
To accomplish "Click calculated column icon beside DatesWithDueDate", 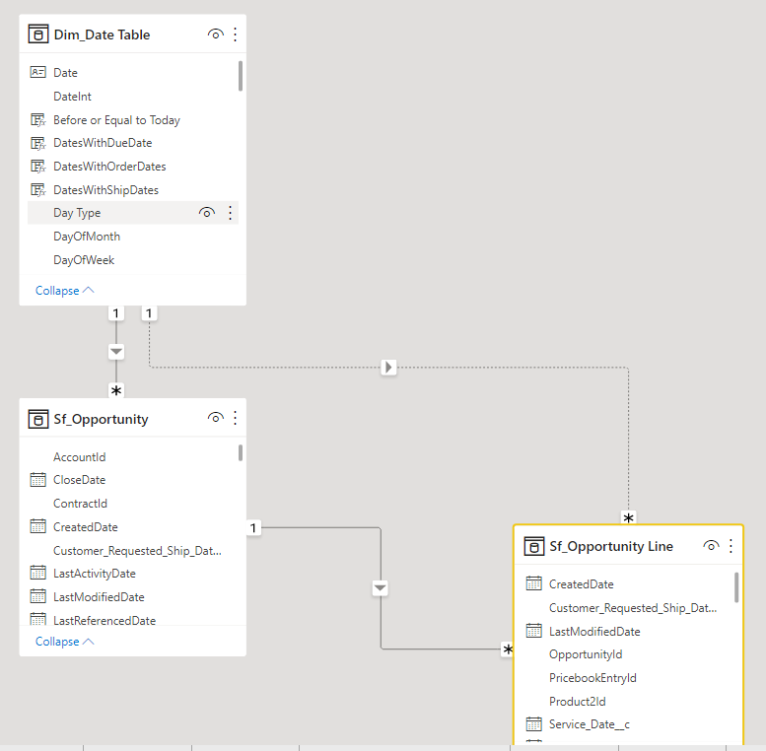I will click(38, 143).
